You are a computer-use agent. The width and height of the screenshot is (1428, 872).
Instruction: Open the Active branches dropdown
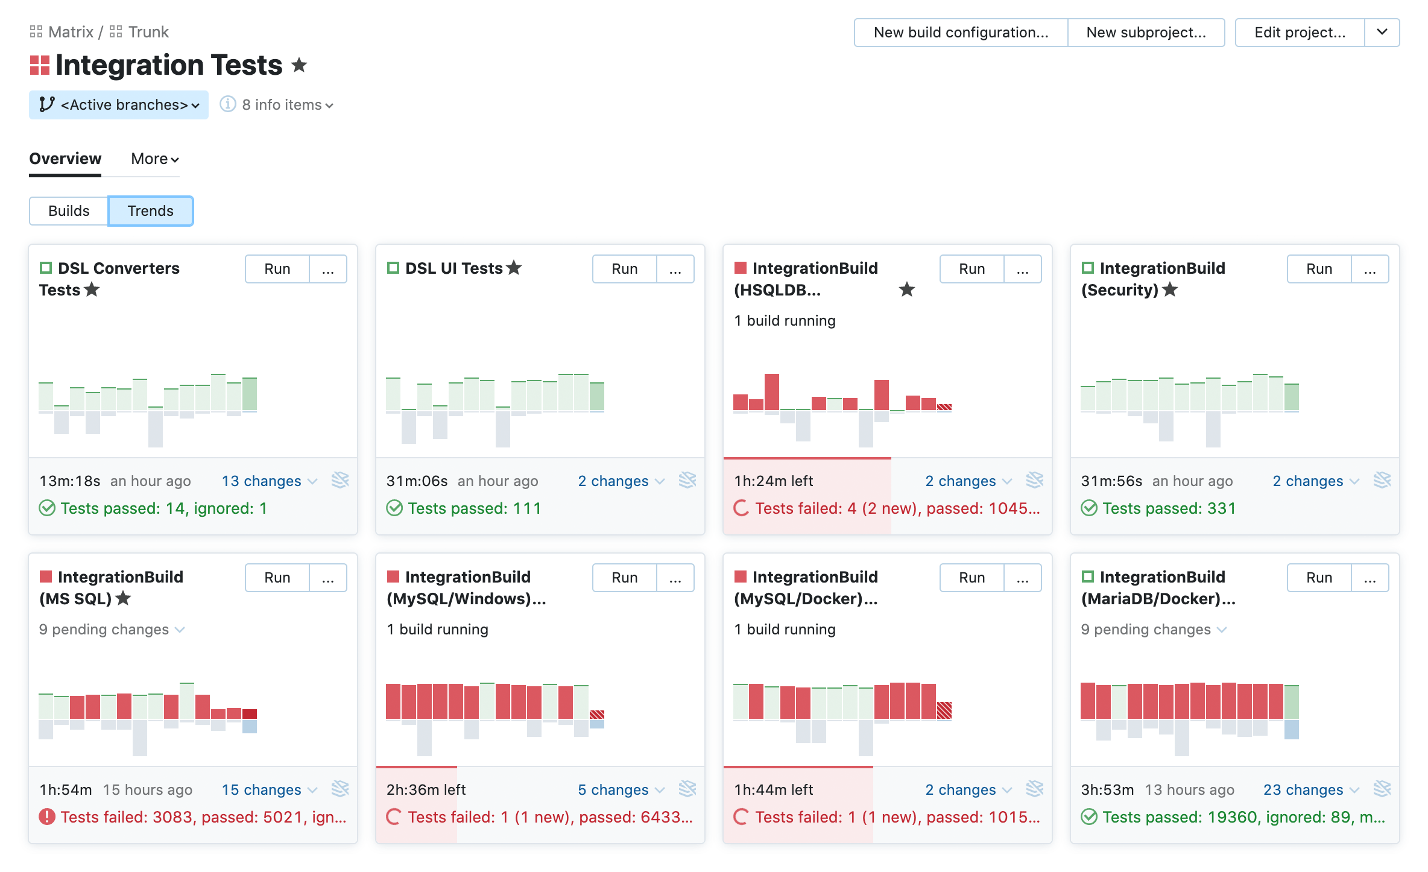[119, 105]
